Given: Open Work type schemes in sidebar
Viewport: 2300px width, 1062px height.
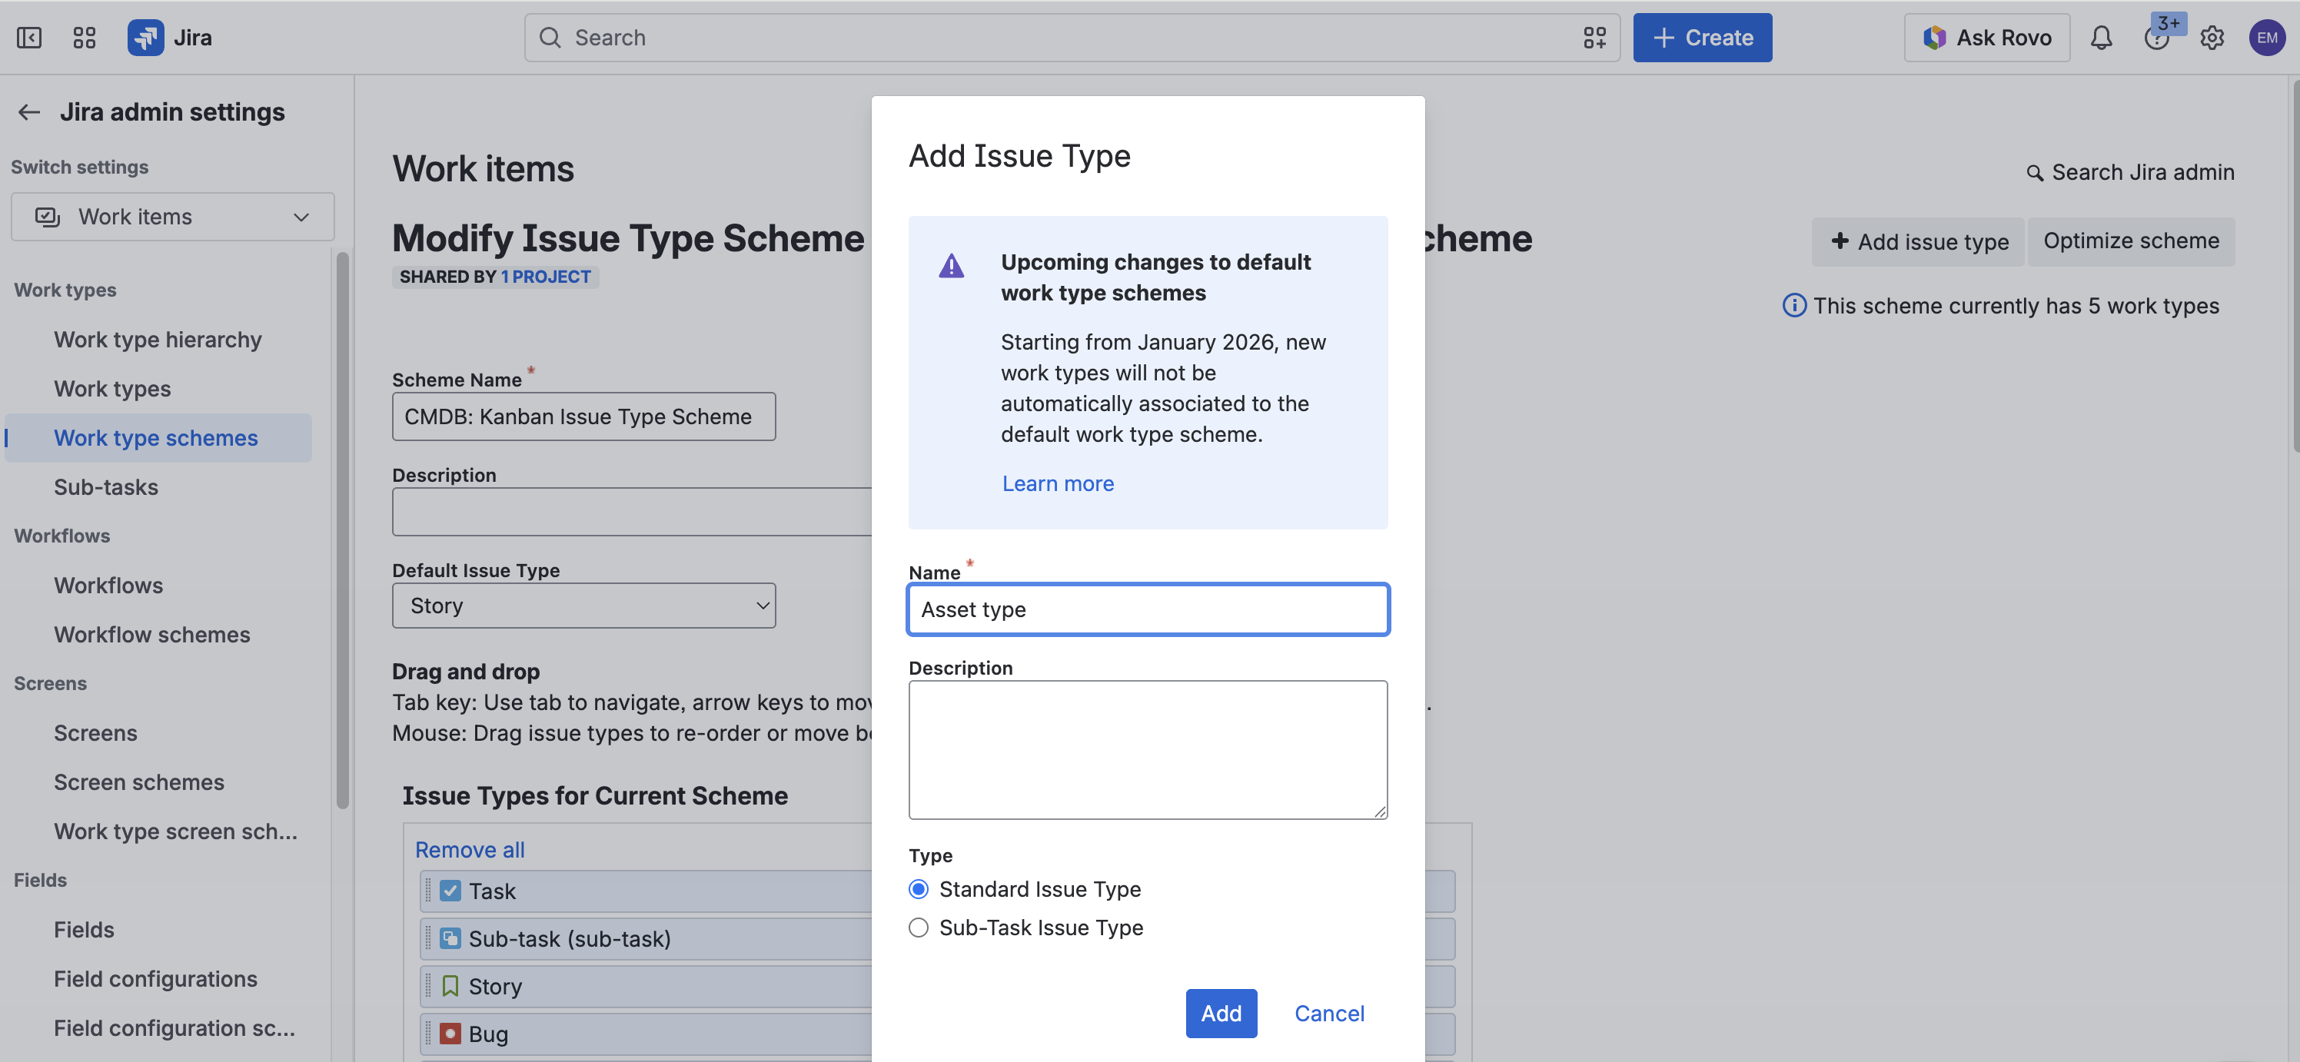Looking at the screenshot, I should point(158,438).
